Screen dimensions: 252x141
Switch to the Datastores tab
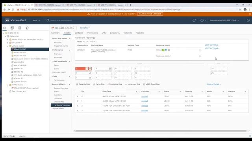coord(115,33)
